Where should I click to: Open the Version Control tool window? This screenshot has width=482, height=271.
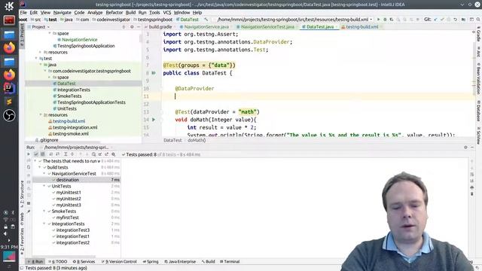point(119,261)
